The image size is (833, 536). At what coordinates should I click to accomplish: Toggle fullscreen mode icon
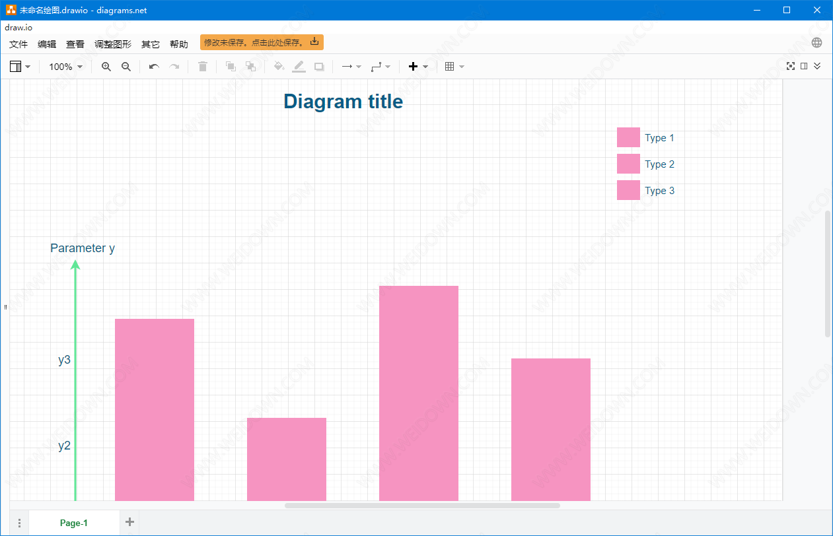791,66
